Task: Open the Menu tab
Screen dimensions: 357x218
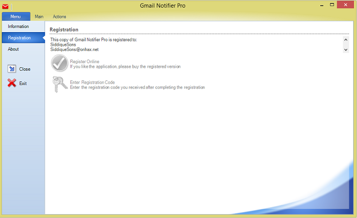Action: pos(16,16)
